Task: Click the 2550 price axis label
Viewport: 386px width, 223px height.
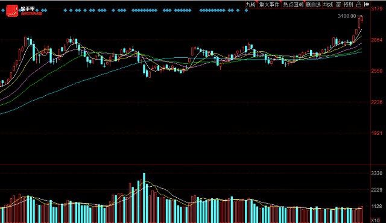Action: [377, 71]
